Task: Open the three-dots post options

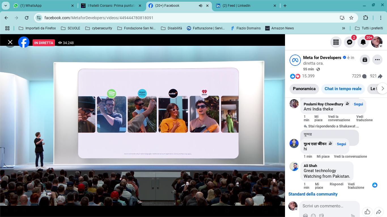Action: click(377, 60)
